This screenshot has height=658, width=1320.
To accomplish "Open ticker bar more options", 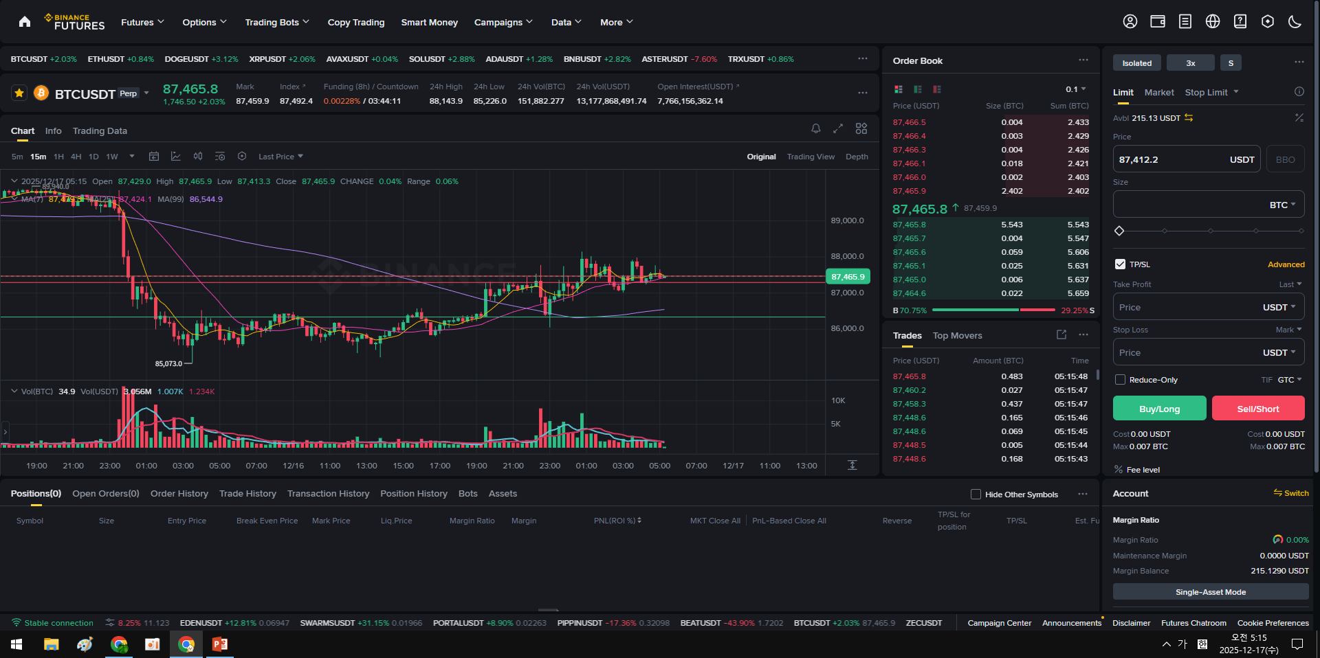I will [863, 59].
